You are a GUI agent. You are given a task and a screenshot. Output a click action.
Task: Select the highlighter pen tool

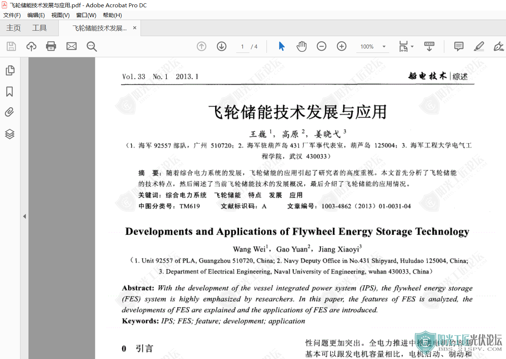[479, 46]
